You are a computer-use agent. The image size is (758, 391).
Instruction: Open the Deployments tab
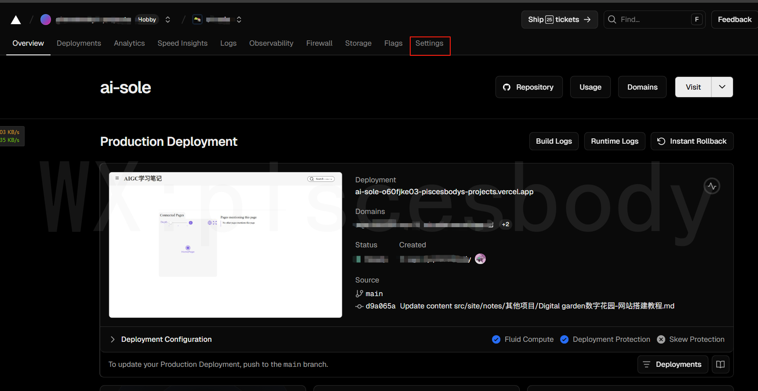coord(79,43)
